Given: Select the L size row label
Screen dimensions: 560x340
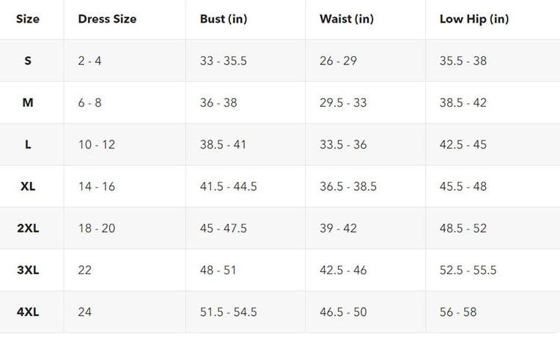Looking at the screenshot, I should tap(28, 145).
